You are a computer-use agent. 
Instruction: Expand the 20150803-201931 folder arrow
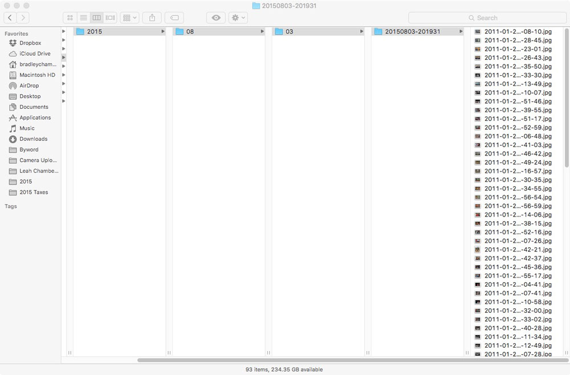tap(461, 31)
